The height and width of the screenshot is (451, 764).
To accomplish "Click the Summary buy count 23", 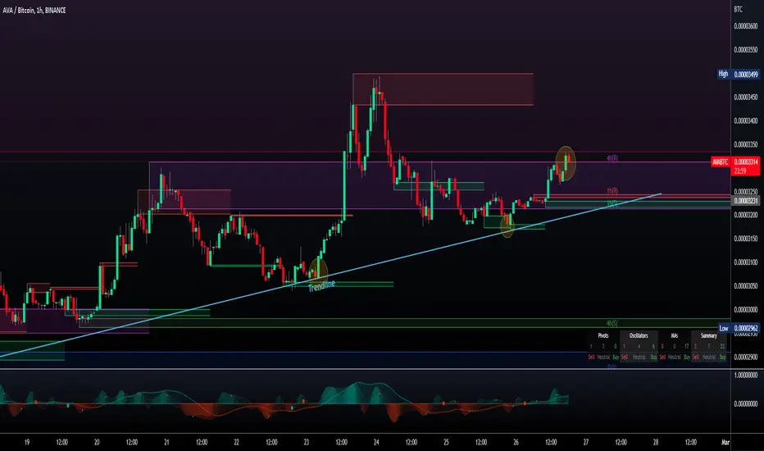I will [722, 346].
